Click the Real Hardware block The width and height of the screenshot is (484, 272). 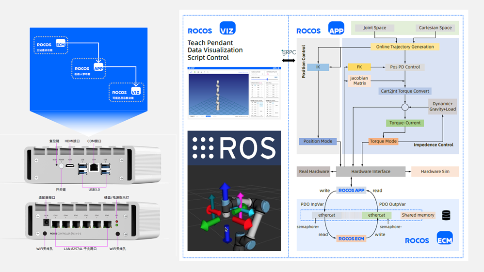(x=314, y=171)
